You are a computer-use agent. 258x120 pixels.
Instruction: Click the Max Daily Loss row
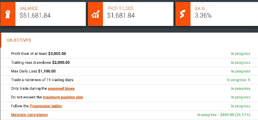tap(129, 71)
